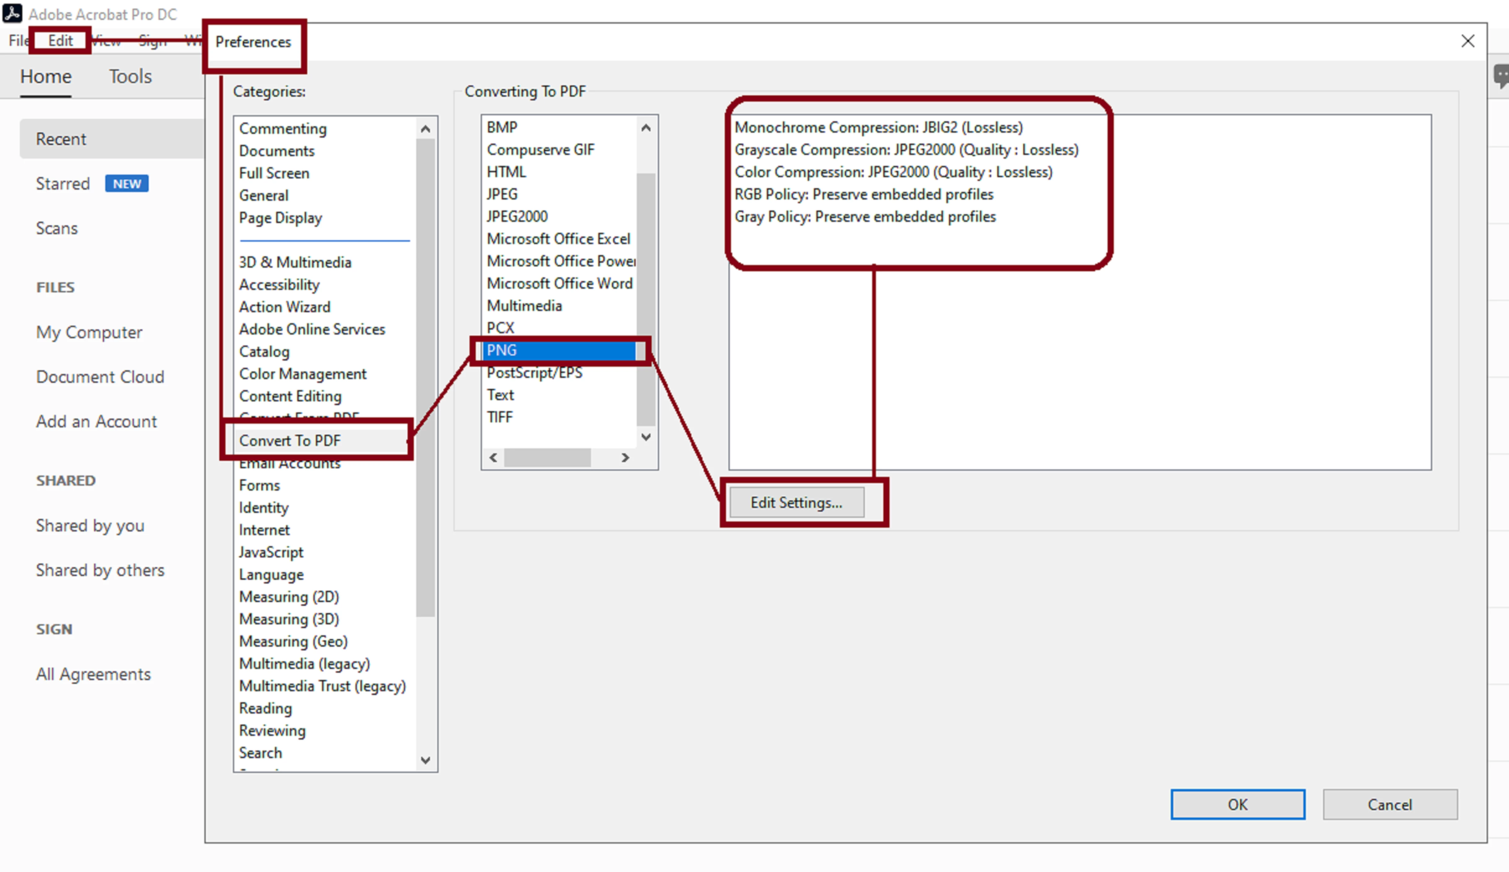Cancel the Preferences dialog
This screenshot has width=1509, height=872.
tap(1389, 804)
